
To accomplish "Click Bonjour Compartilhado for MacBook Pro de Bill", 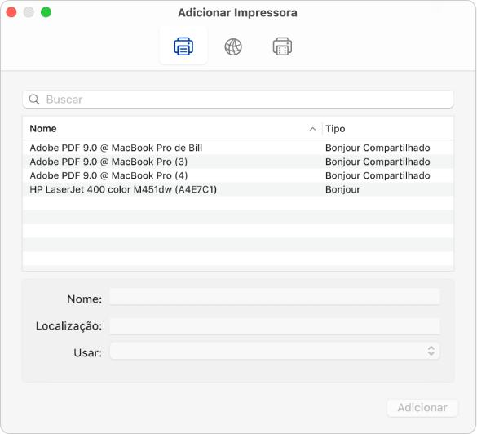I will point(378,148).
